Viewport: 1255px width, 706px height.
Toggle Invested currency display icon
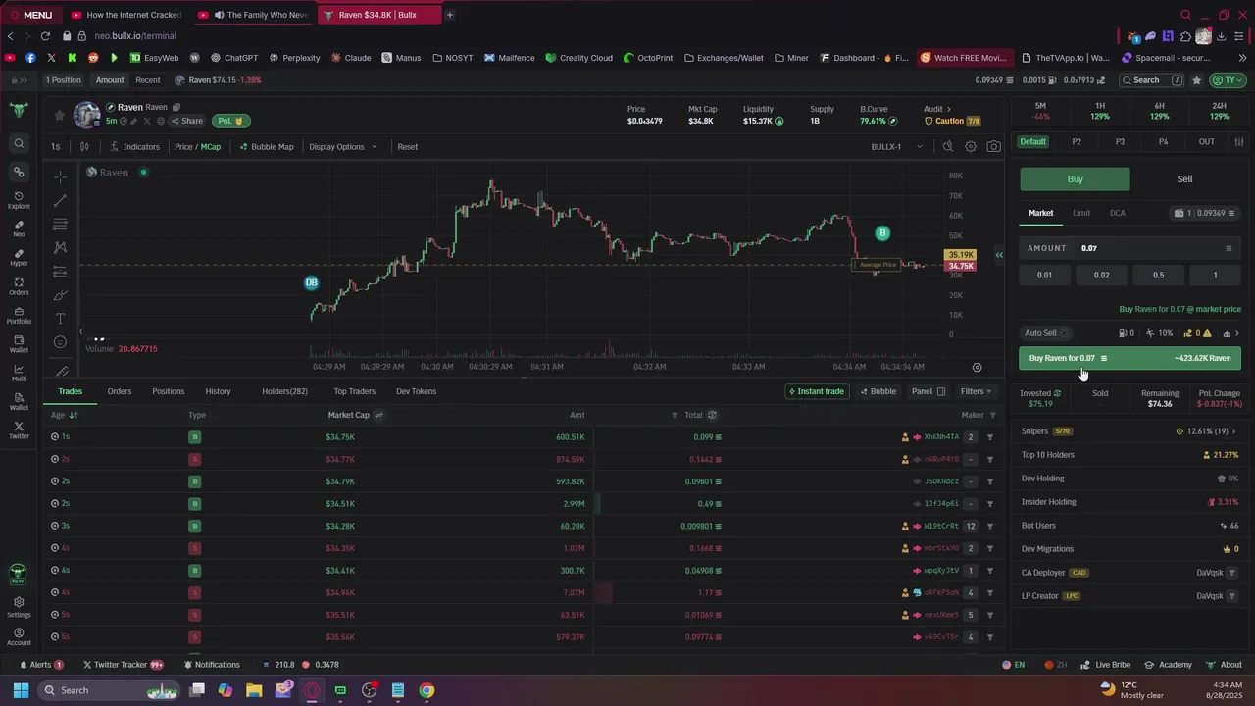tap(1057, 393)
